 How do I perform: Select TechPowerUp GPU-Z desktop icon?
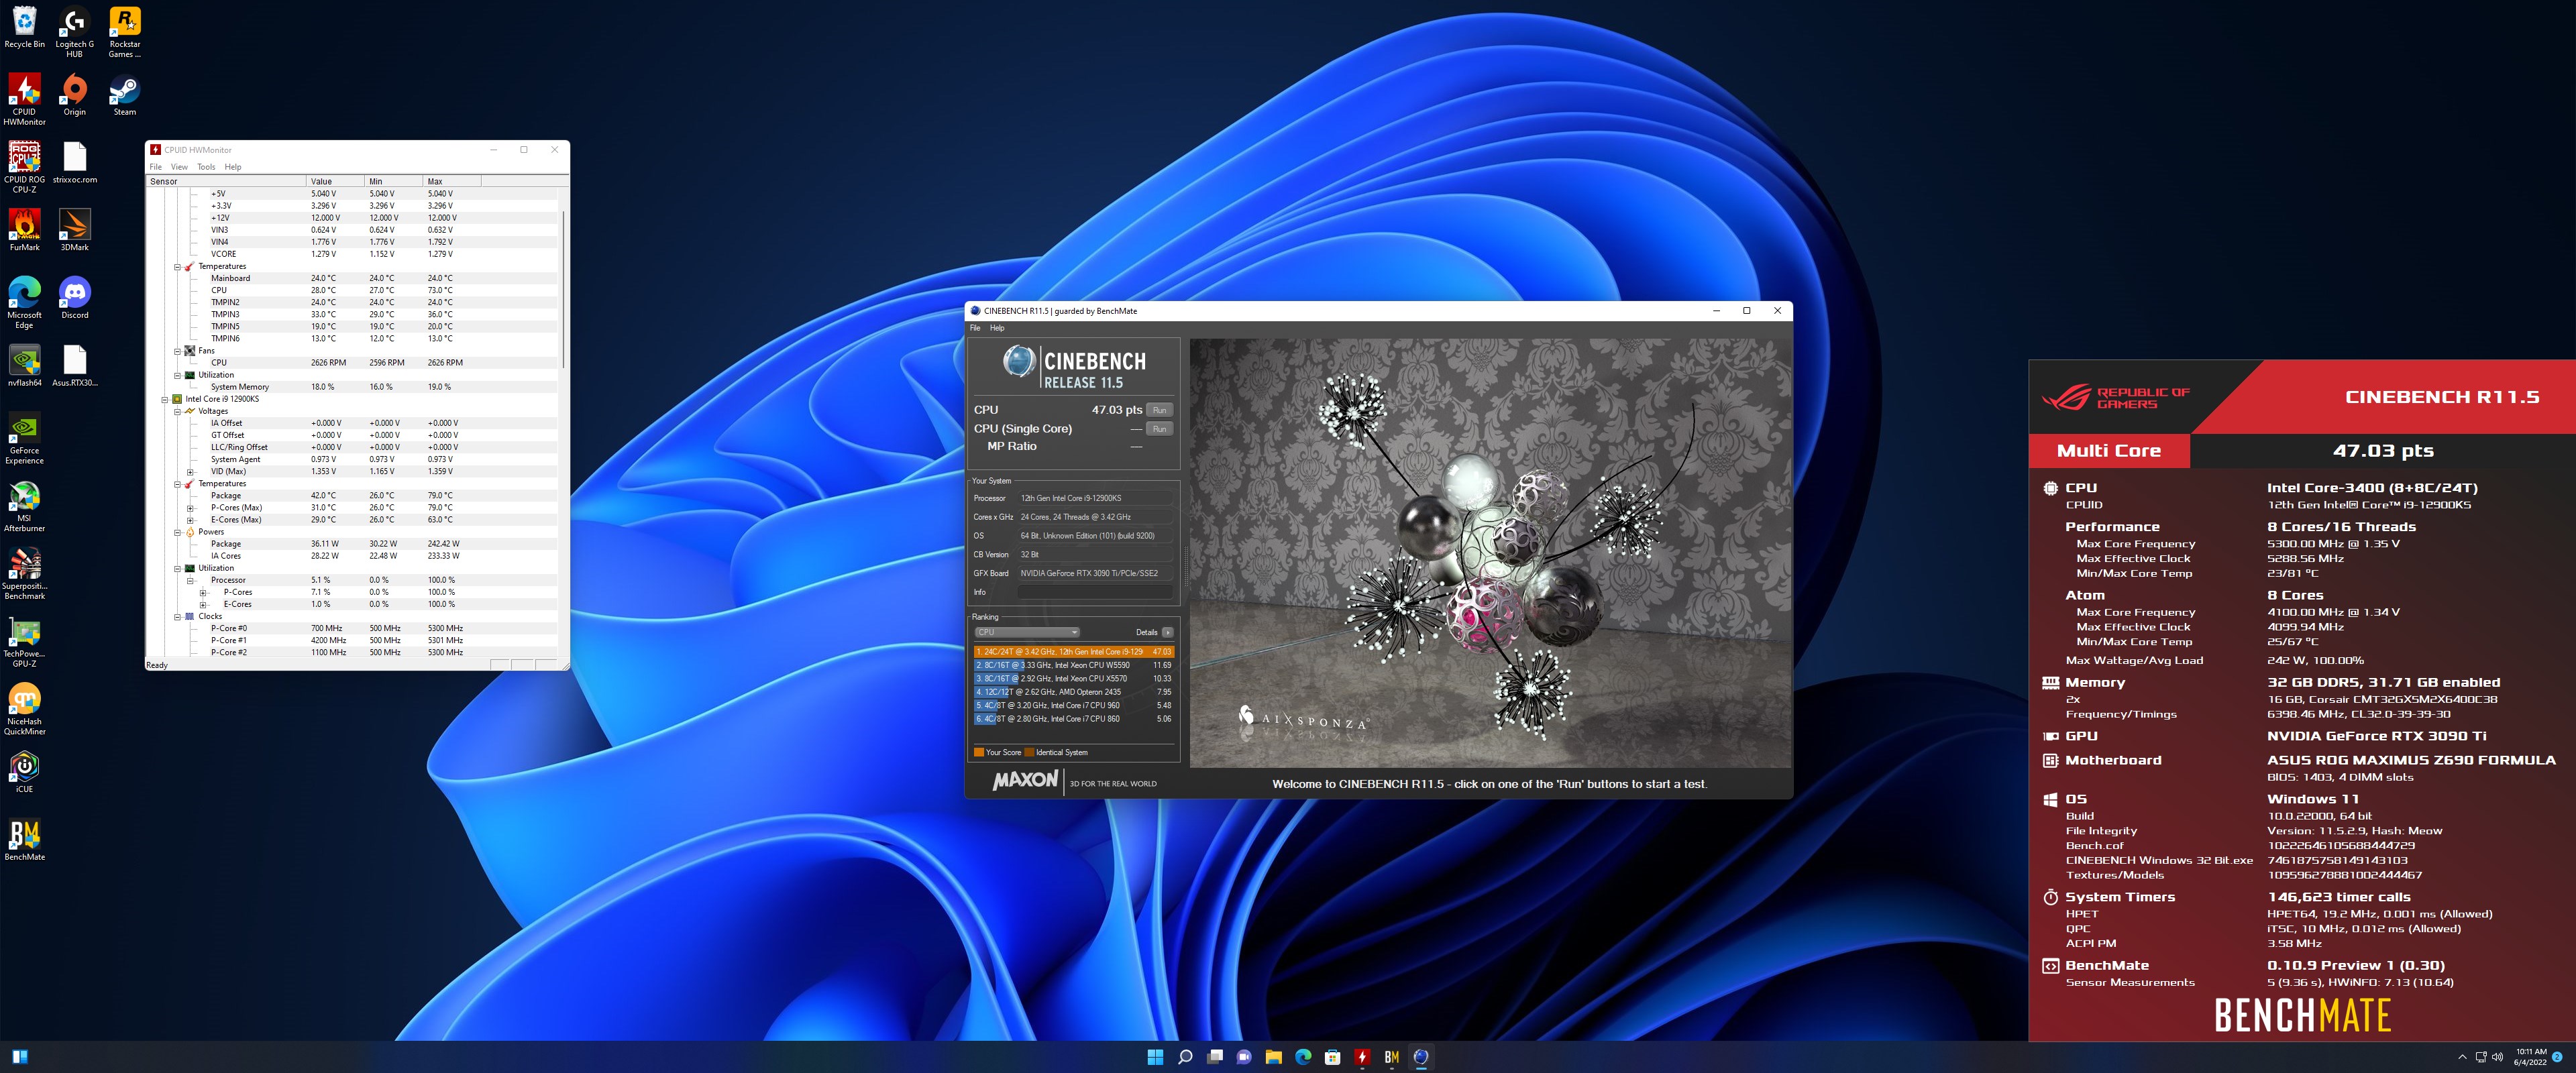[x=24, y=642]
